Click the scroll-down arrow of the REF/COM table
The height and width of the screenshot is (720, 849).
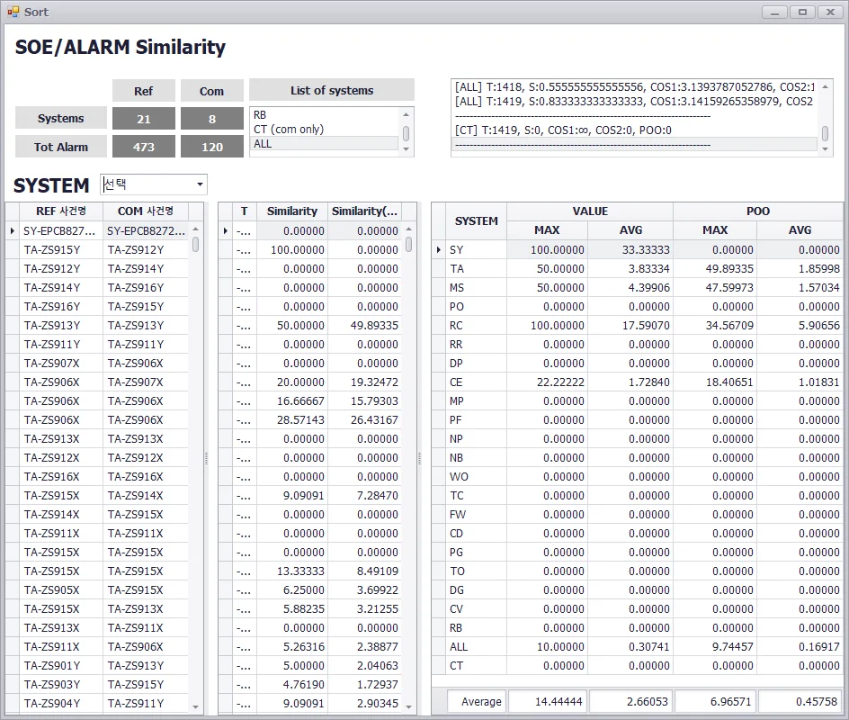coord(195,707)
